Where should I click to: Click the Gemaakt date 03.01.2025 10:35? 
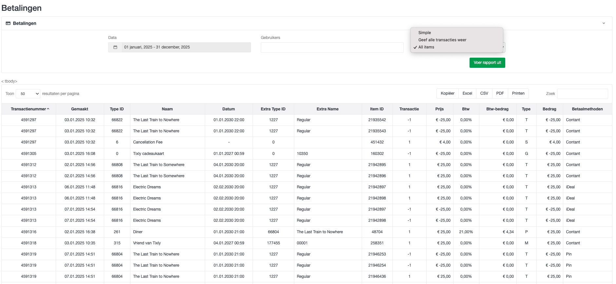(x=80, y=243)
